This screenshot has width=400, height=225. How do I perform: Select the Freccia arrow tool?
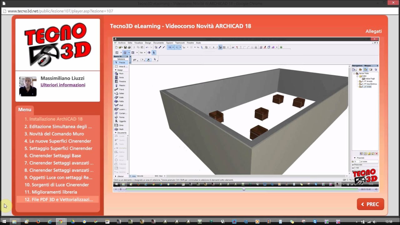pyautogui.click(x=120, y=62)
